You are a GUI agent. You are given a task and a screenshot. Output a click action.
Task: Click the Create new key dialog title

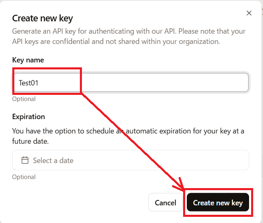click(43, 18)
